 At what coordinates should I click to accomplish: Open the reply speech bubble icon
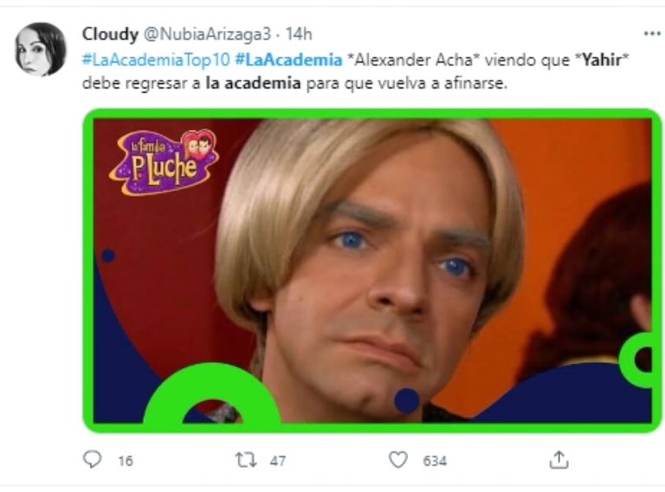92,459
